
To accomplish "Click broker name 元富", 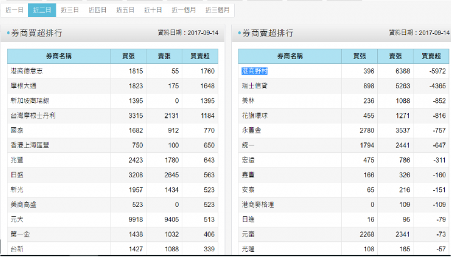I will tap(248, 234).
